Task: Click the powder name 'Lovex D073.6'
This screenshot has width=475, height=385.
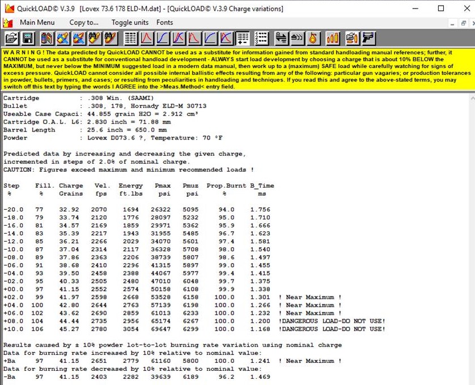Action: pos(111,138)
